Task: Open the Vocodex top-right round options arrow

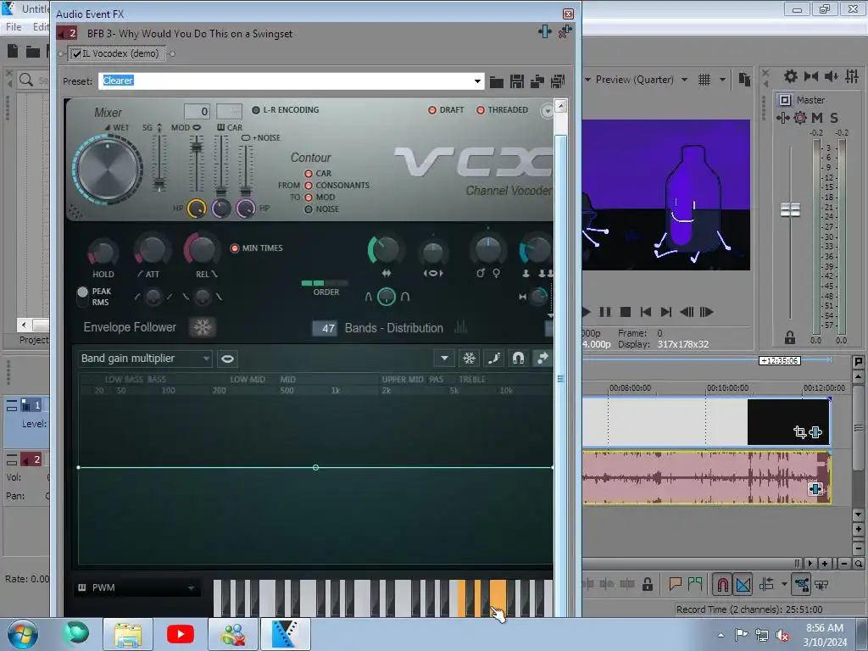Action: (x=547, y=111)
